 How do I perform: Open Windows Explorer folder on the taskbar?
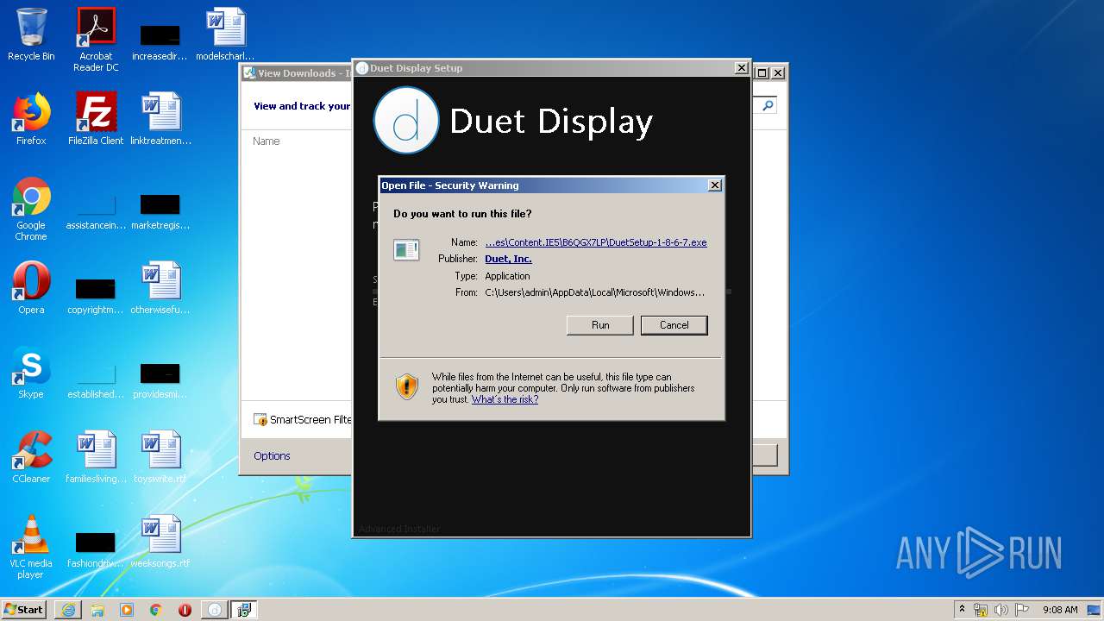(x=97, y=610)
